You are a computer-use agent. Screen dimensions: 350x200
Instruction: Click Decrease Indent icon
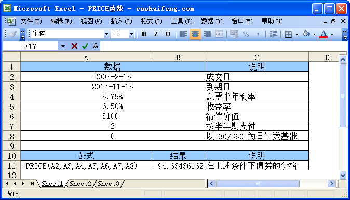(273, 34)
